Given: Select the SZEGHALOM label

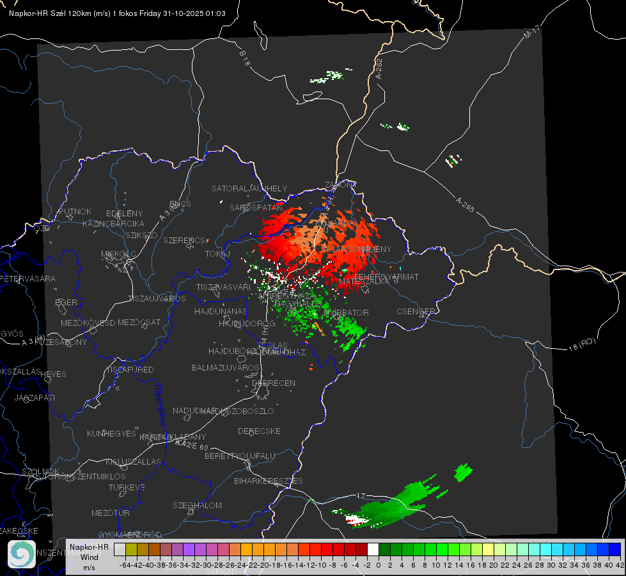Looking at the screenshot, I should tap(197, 505).
